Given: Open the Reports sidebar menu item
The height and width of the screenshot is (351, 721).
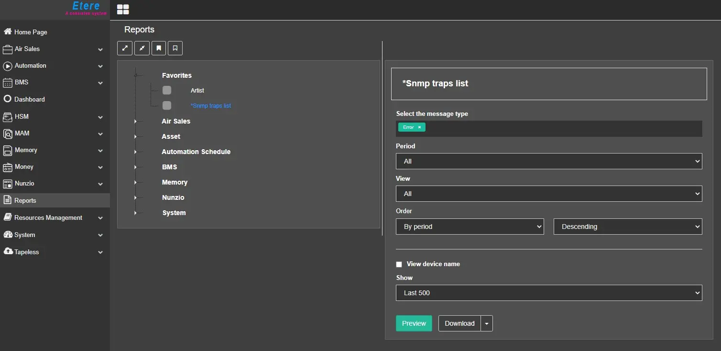Looking at the screenshot, I should point(25,201).
